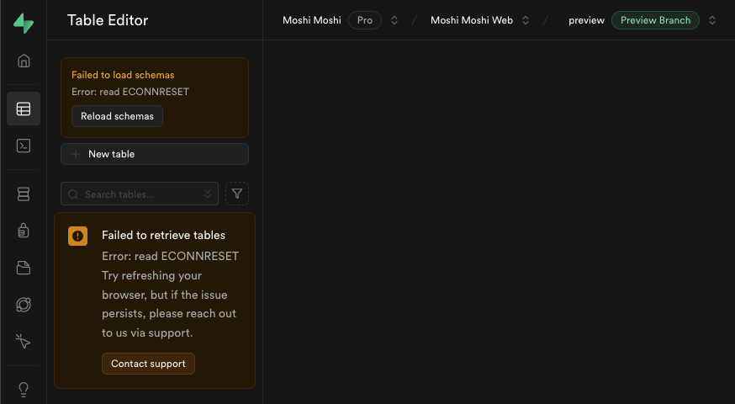Click the Reload schemas button

[x=117, y=116]
